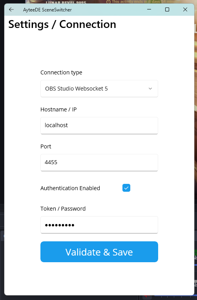This screenshot has height=300, width=197.
Task: Disable the Authentication Enabled checkbox
Action: (x=126, y=188)
